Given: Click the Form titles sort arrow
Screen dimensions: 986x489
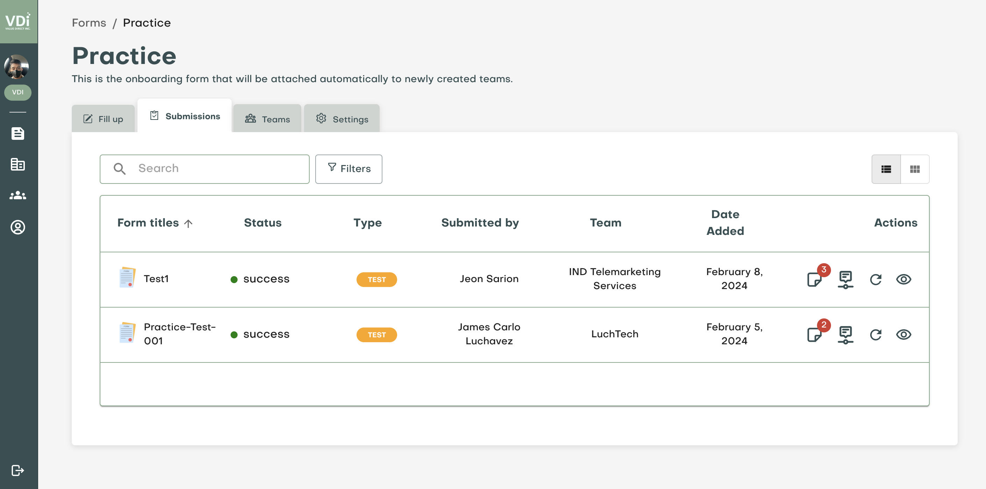Looking at the screenshot, I should pos(189,223).
